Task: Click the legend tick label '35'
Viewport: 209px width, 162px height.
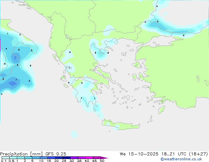Action: pyautogui.click(x=79, y=161)
